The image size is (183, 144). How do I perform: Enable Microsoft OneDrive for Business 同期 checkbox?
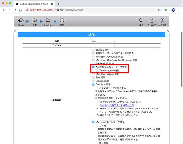[93, 60]
